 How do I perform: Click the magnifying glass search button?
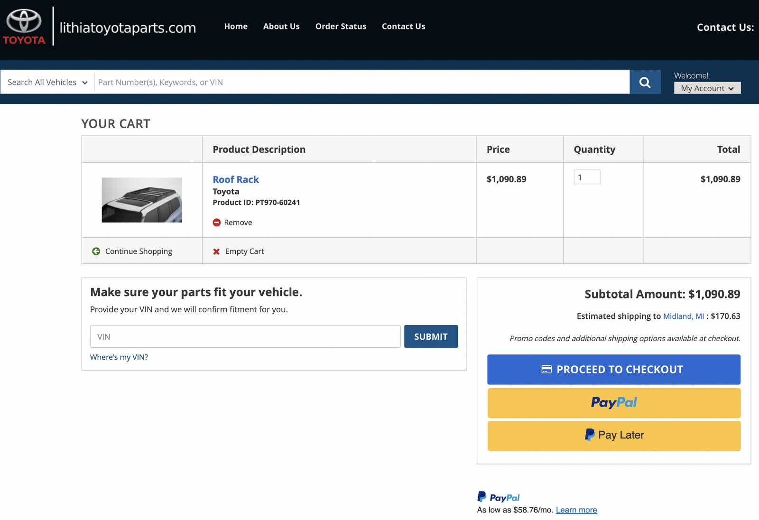[645, 82]
